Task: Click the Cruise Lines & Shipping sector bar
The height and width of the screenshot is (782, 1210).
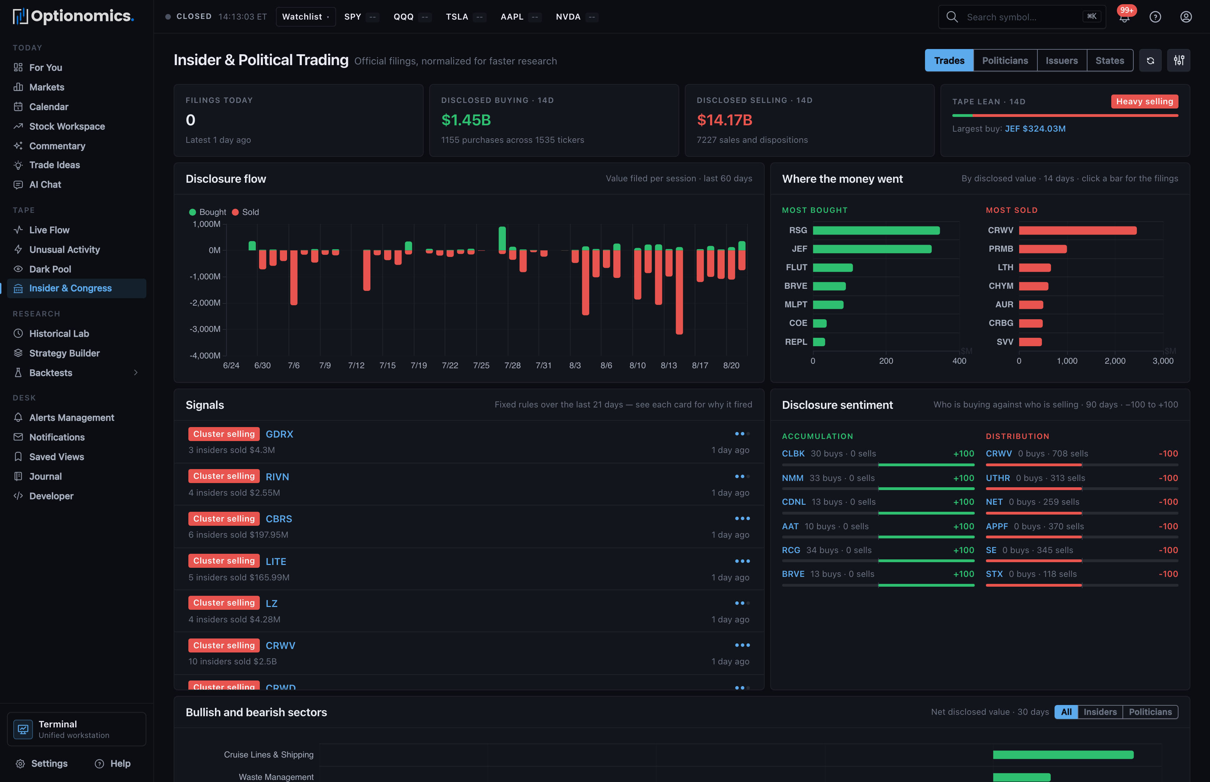Action: tap(1063, 755)
